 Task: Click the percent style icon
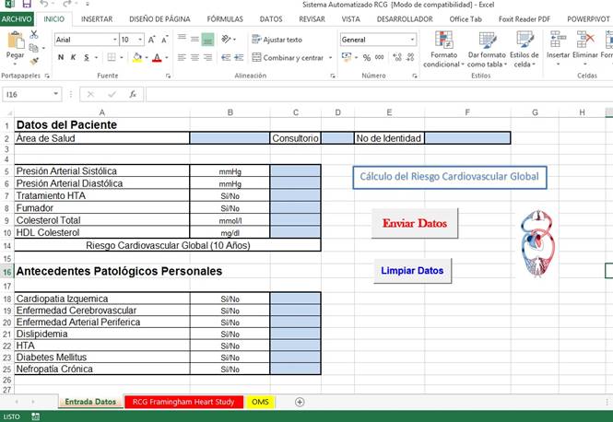367,57
